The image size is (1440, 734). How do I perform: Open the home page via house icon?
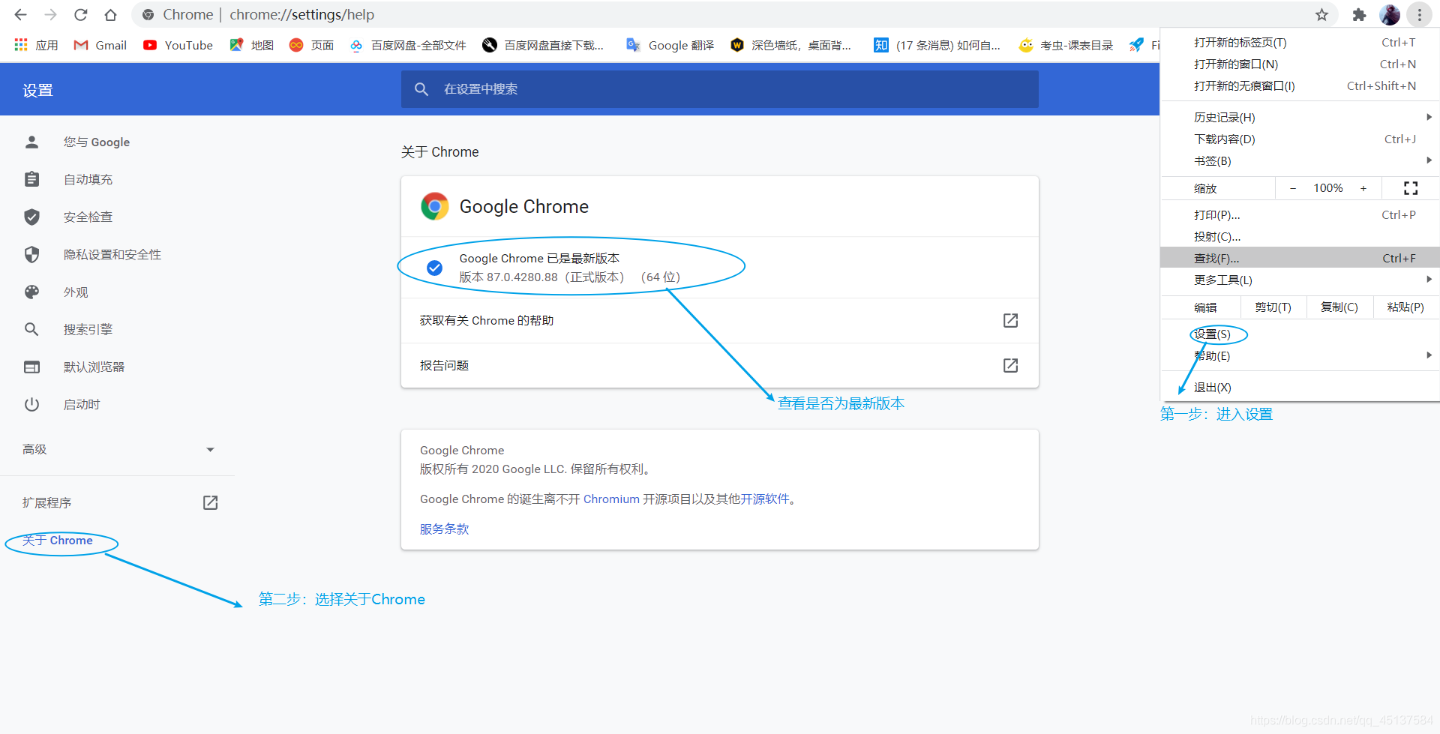point(110,15)
